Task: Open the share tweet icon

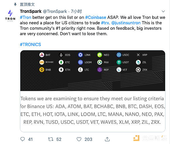Action: [x=107, y=139]
